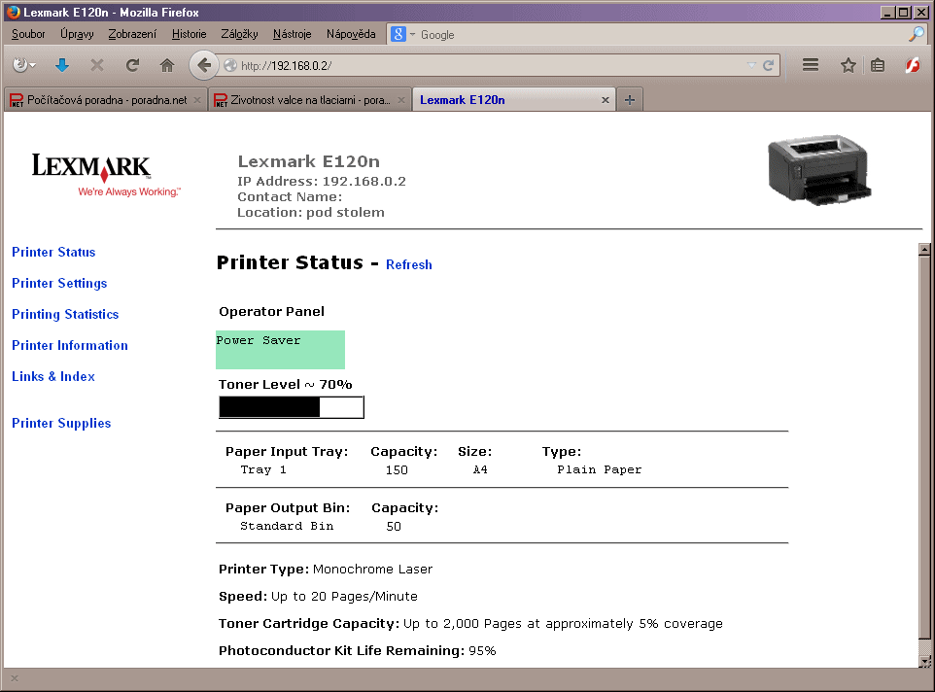This screenshot has height=692, width=935.
Task: Switch to Počítačová poradna tab
Action: tap(106, 100)
